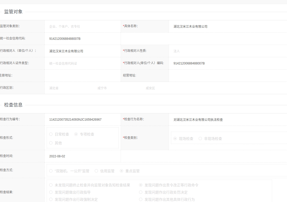Choose the 非现场检查 radio option
Screen dimensions: 287x202
[x=200, y=139]
